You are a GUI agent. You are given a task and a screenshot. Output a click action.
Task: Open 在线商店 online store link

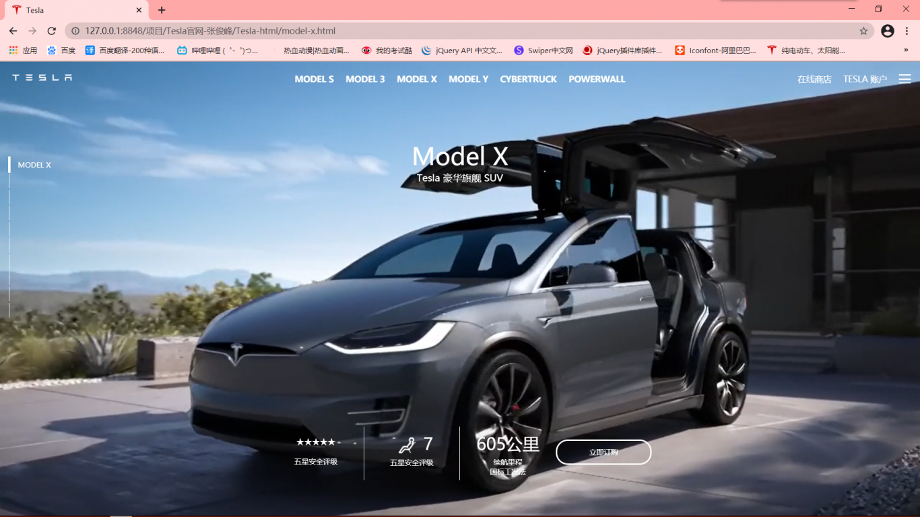814,79
